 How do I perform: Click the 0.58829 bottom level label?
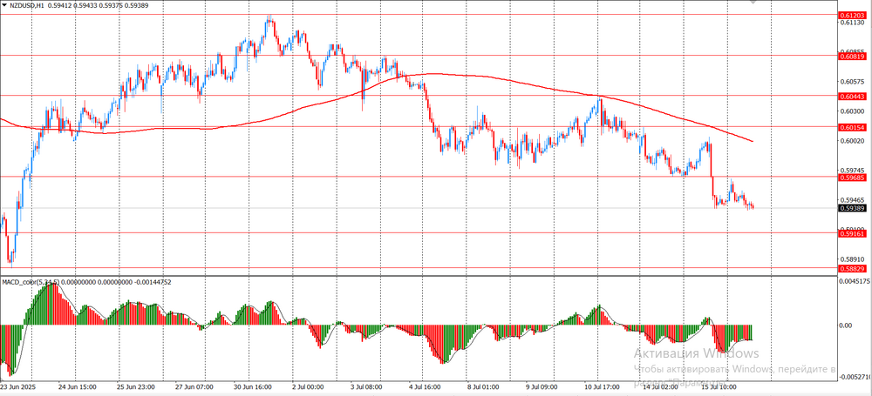pos(852,269)
